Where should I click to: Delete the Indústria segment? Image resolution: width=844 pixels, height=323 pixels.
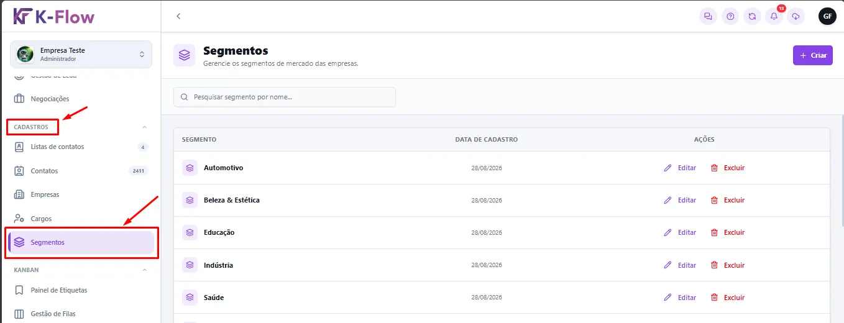coord(727,265)
